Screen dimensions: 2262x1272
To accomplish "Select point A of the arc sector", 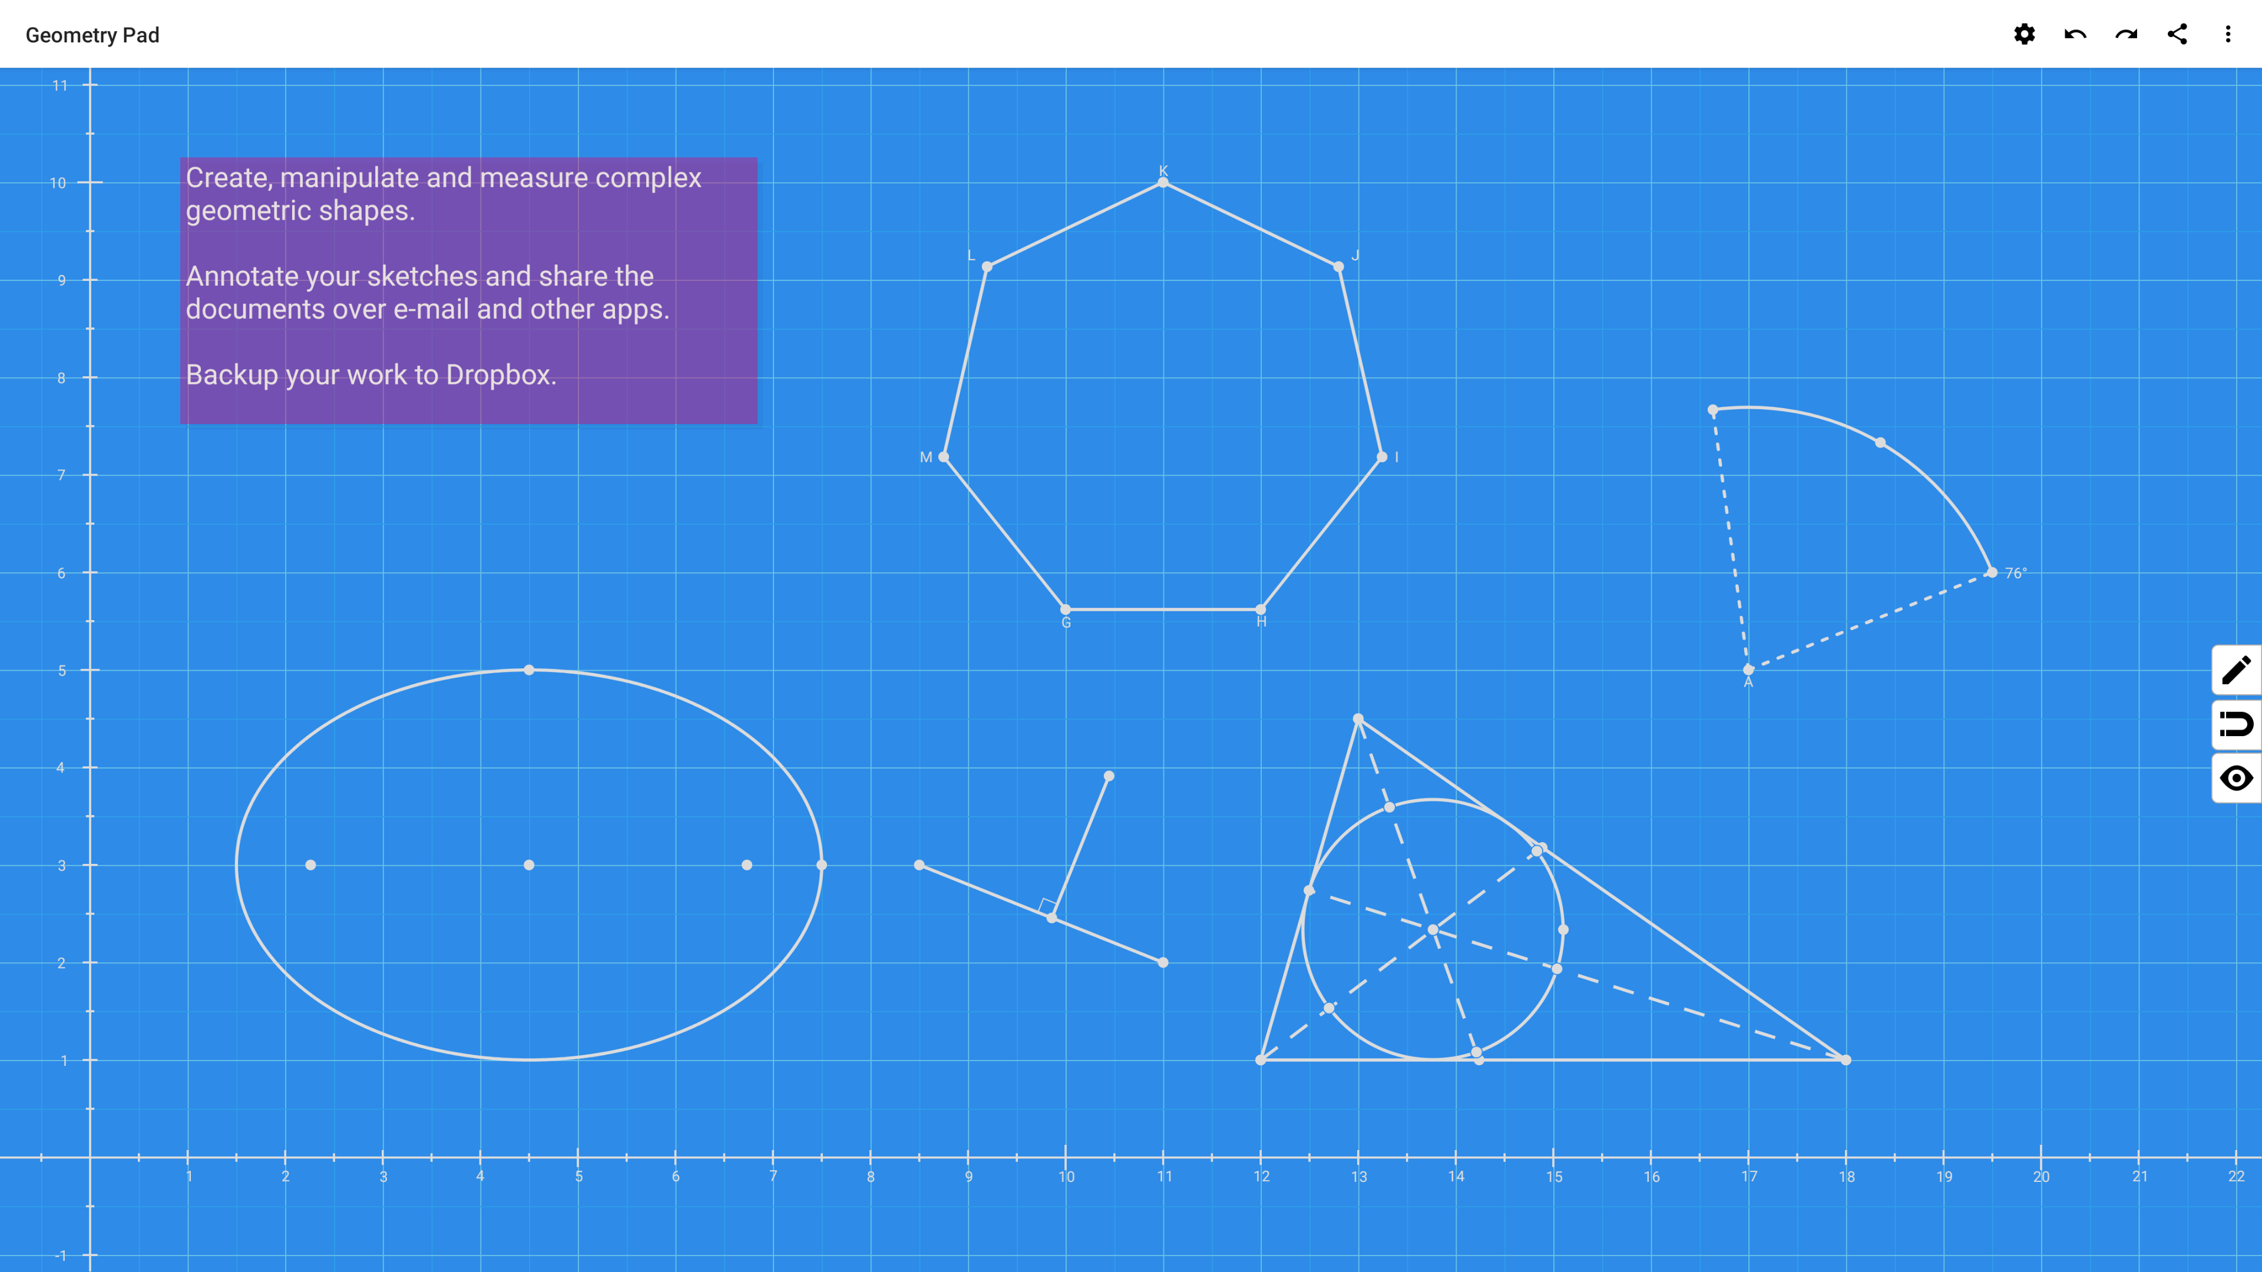I will pos(1748,670).
